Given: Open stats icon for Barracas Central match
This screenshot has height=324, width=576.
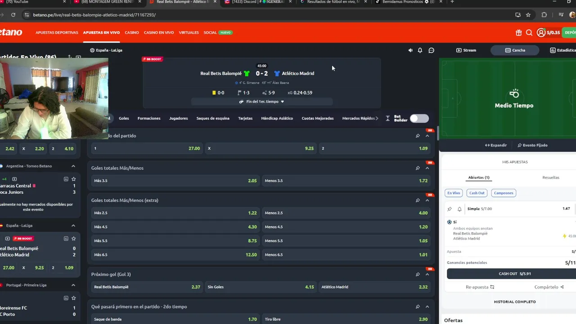Looking at the screenshot, I should 66,179.
